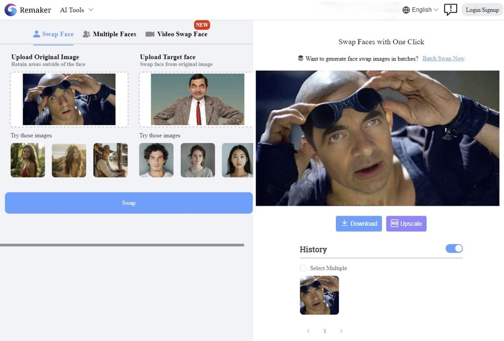Click the horizontal scrollbar under Swap
504x341 pixels.
coord(122,245)
